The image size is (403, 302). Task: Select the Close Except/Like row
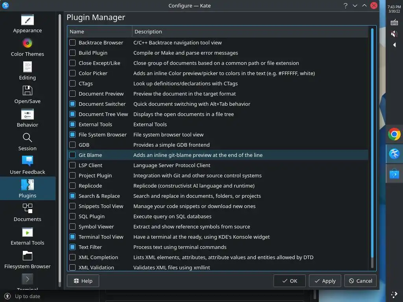(x=218, y=63)
